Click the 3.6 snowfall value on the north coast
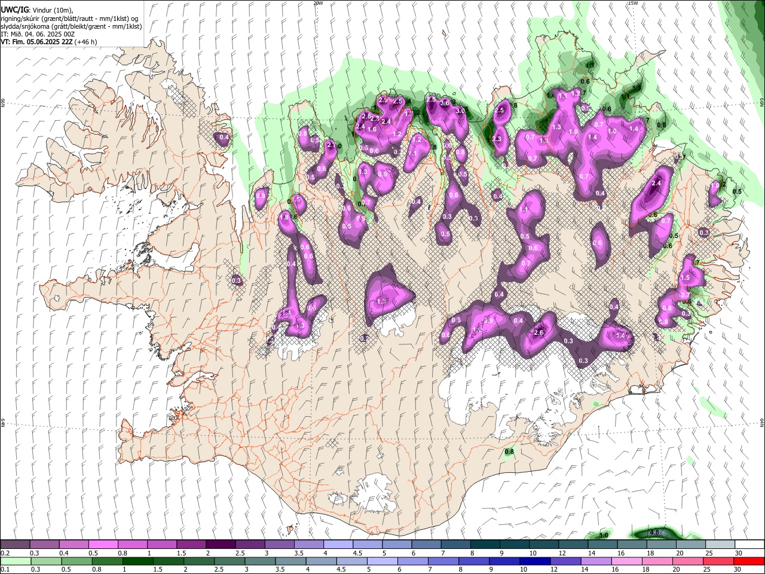The image size is (765, 574). [445, 103]
